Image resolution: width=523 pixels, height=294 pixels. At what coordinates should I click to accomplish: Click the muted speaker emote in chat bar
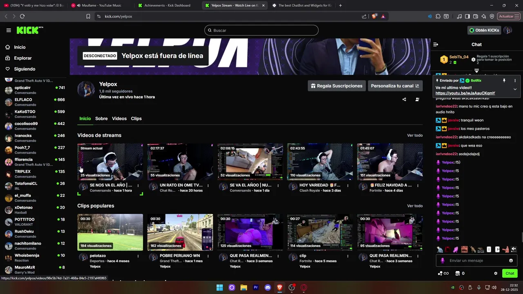[x=514, y=249]
